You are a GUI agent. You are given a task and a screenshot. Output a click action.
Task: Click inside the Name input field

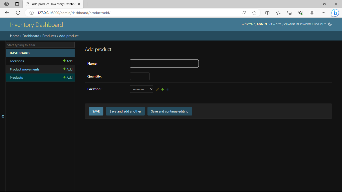click(x=164, y=63)
